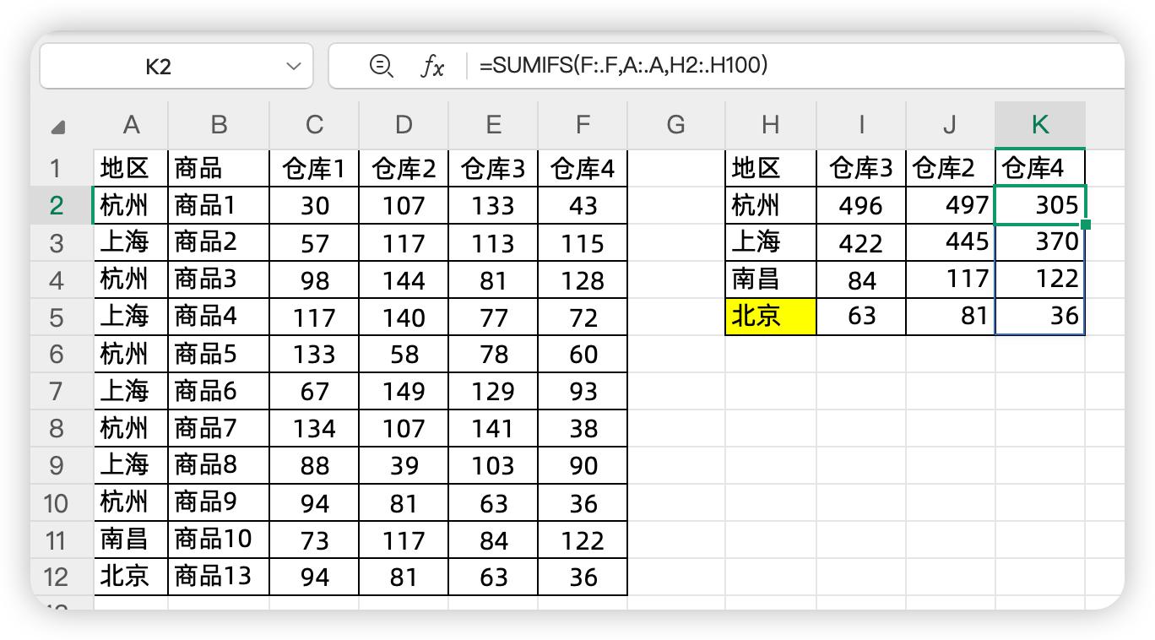Viewport: 1155px width, 640px height.
Task: Click the fx insert function icon
Action: tap(432, 66)
